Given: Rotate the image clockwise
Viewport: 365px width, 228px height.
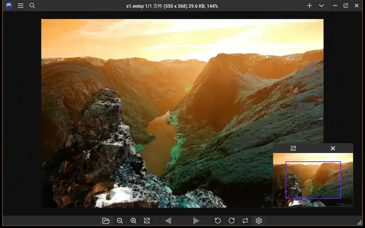Looking at the screenshot, I should [232, 221].
